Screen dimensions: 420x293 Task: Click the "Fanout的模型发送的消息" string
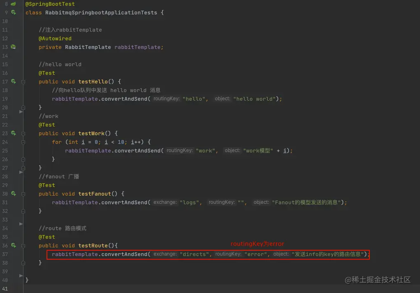tap(306, 202)
